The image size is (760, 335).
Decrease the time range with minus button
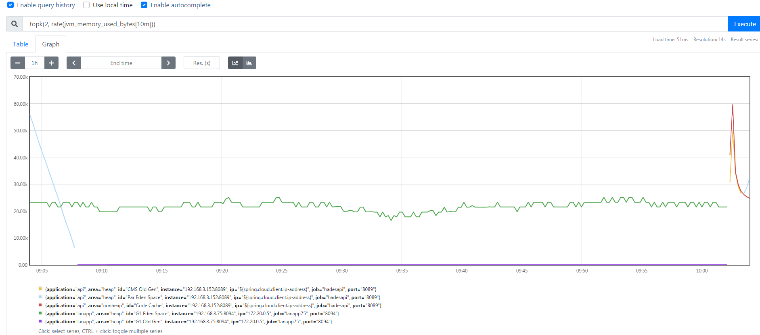pos(18,63)
